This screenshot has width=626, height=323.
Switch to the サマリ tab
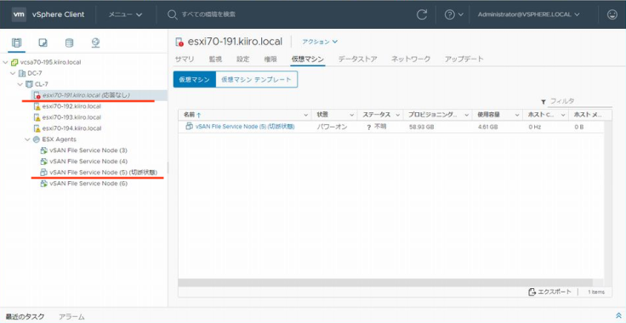tap(185, 59)
